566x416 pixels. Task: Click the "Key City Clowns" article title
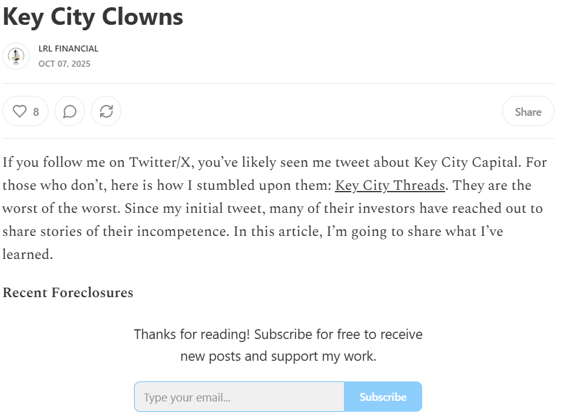tap(93, 17)
